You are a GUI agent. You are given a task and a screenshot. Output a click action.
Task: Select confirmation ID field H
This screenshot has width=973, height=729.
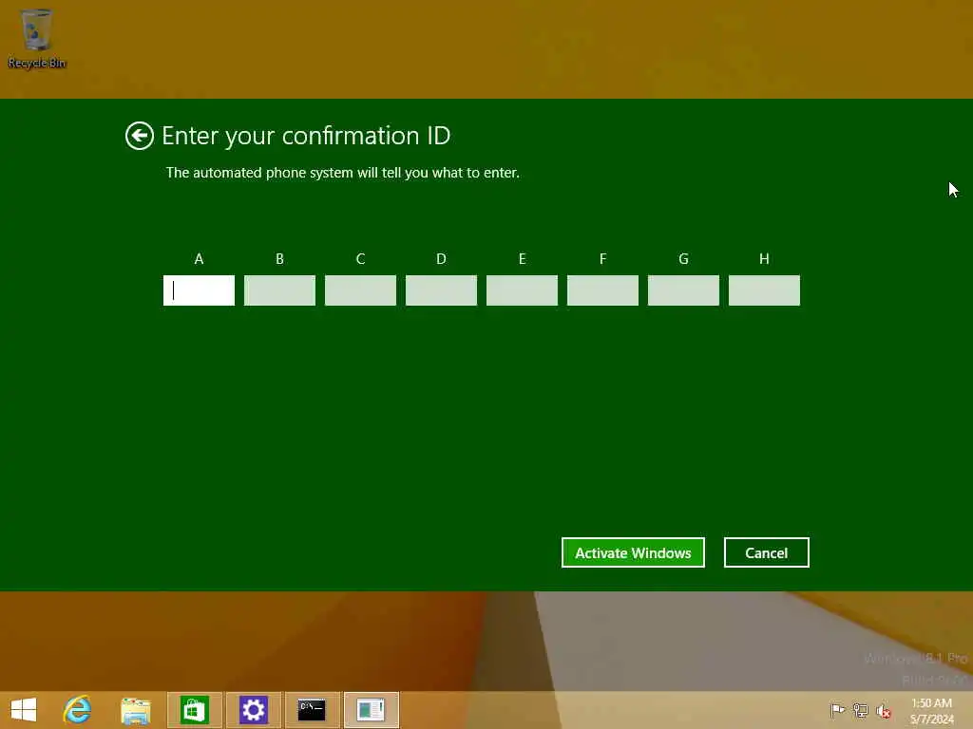pyautogui.click(x=764, y=290)
